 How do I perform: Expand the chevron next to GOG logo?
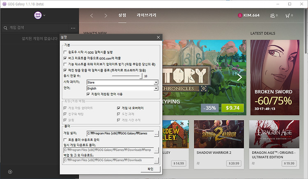point(44,15)
